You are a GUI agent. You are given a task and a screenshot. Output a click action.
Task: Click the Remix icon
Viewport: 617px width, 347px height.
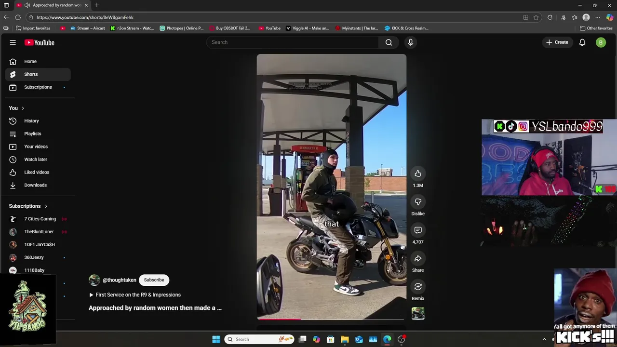click(418, 287)
